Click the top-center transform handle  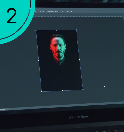(56, 30)
